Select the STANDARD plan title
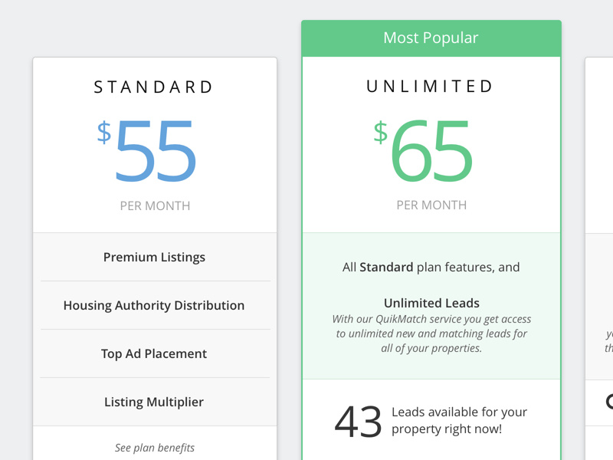The height and width of the screenshot is (460, 613). (155, 87)
